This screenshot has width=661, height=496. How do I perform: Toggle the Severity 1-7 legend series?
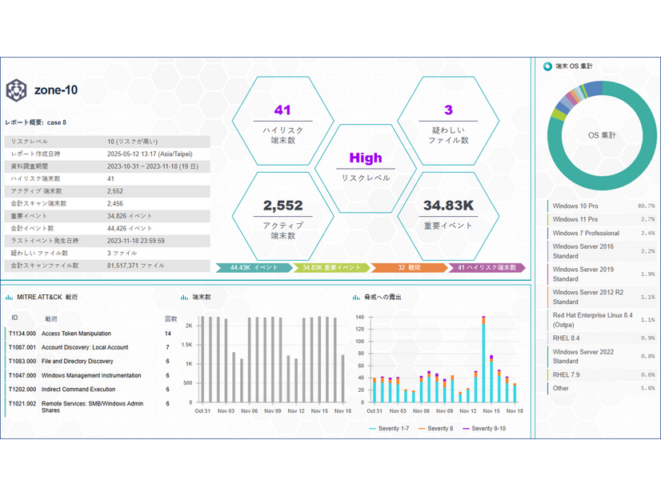point(389,429)
